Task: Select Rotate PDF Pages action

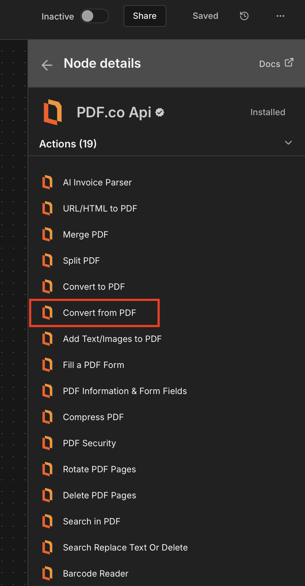Action: [x=99, y=469]
